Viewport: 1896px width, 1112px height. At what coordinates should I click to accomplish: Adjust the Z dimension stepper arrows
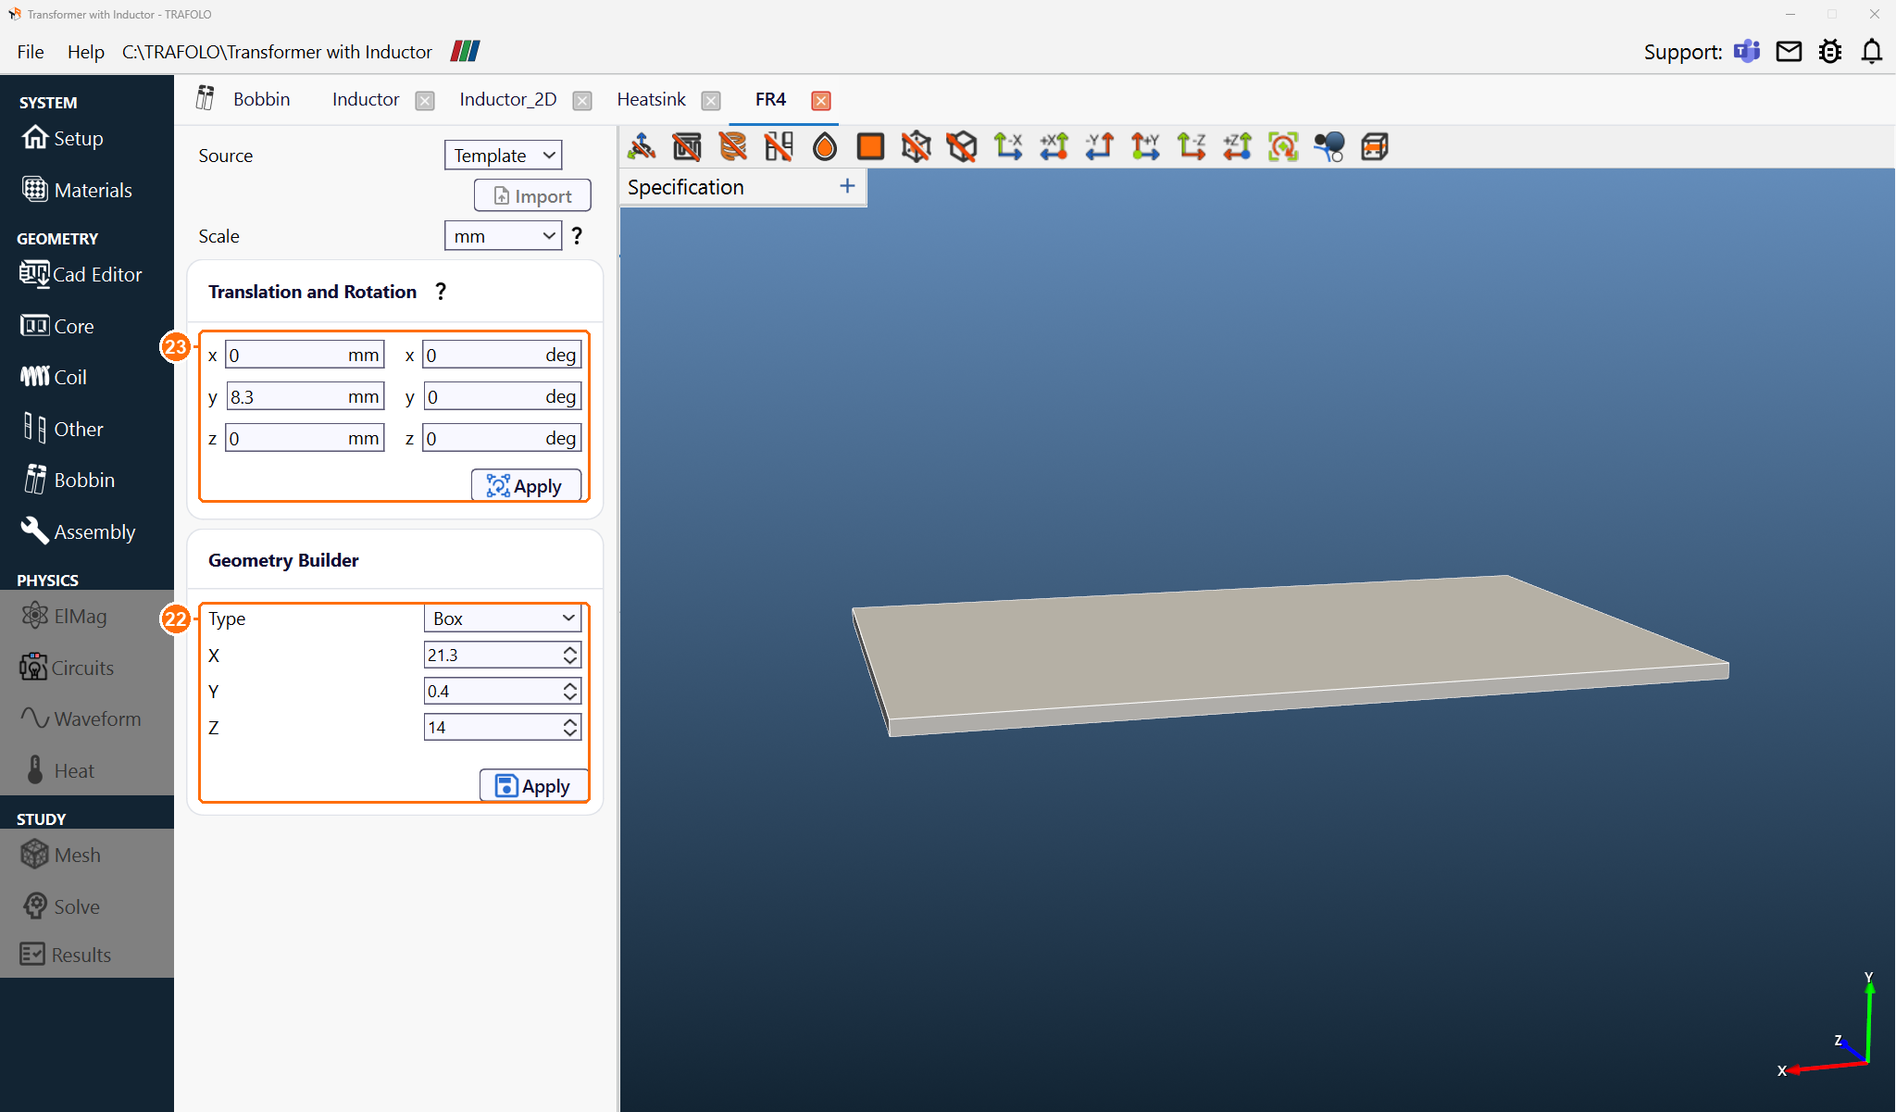point(570,727)
